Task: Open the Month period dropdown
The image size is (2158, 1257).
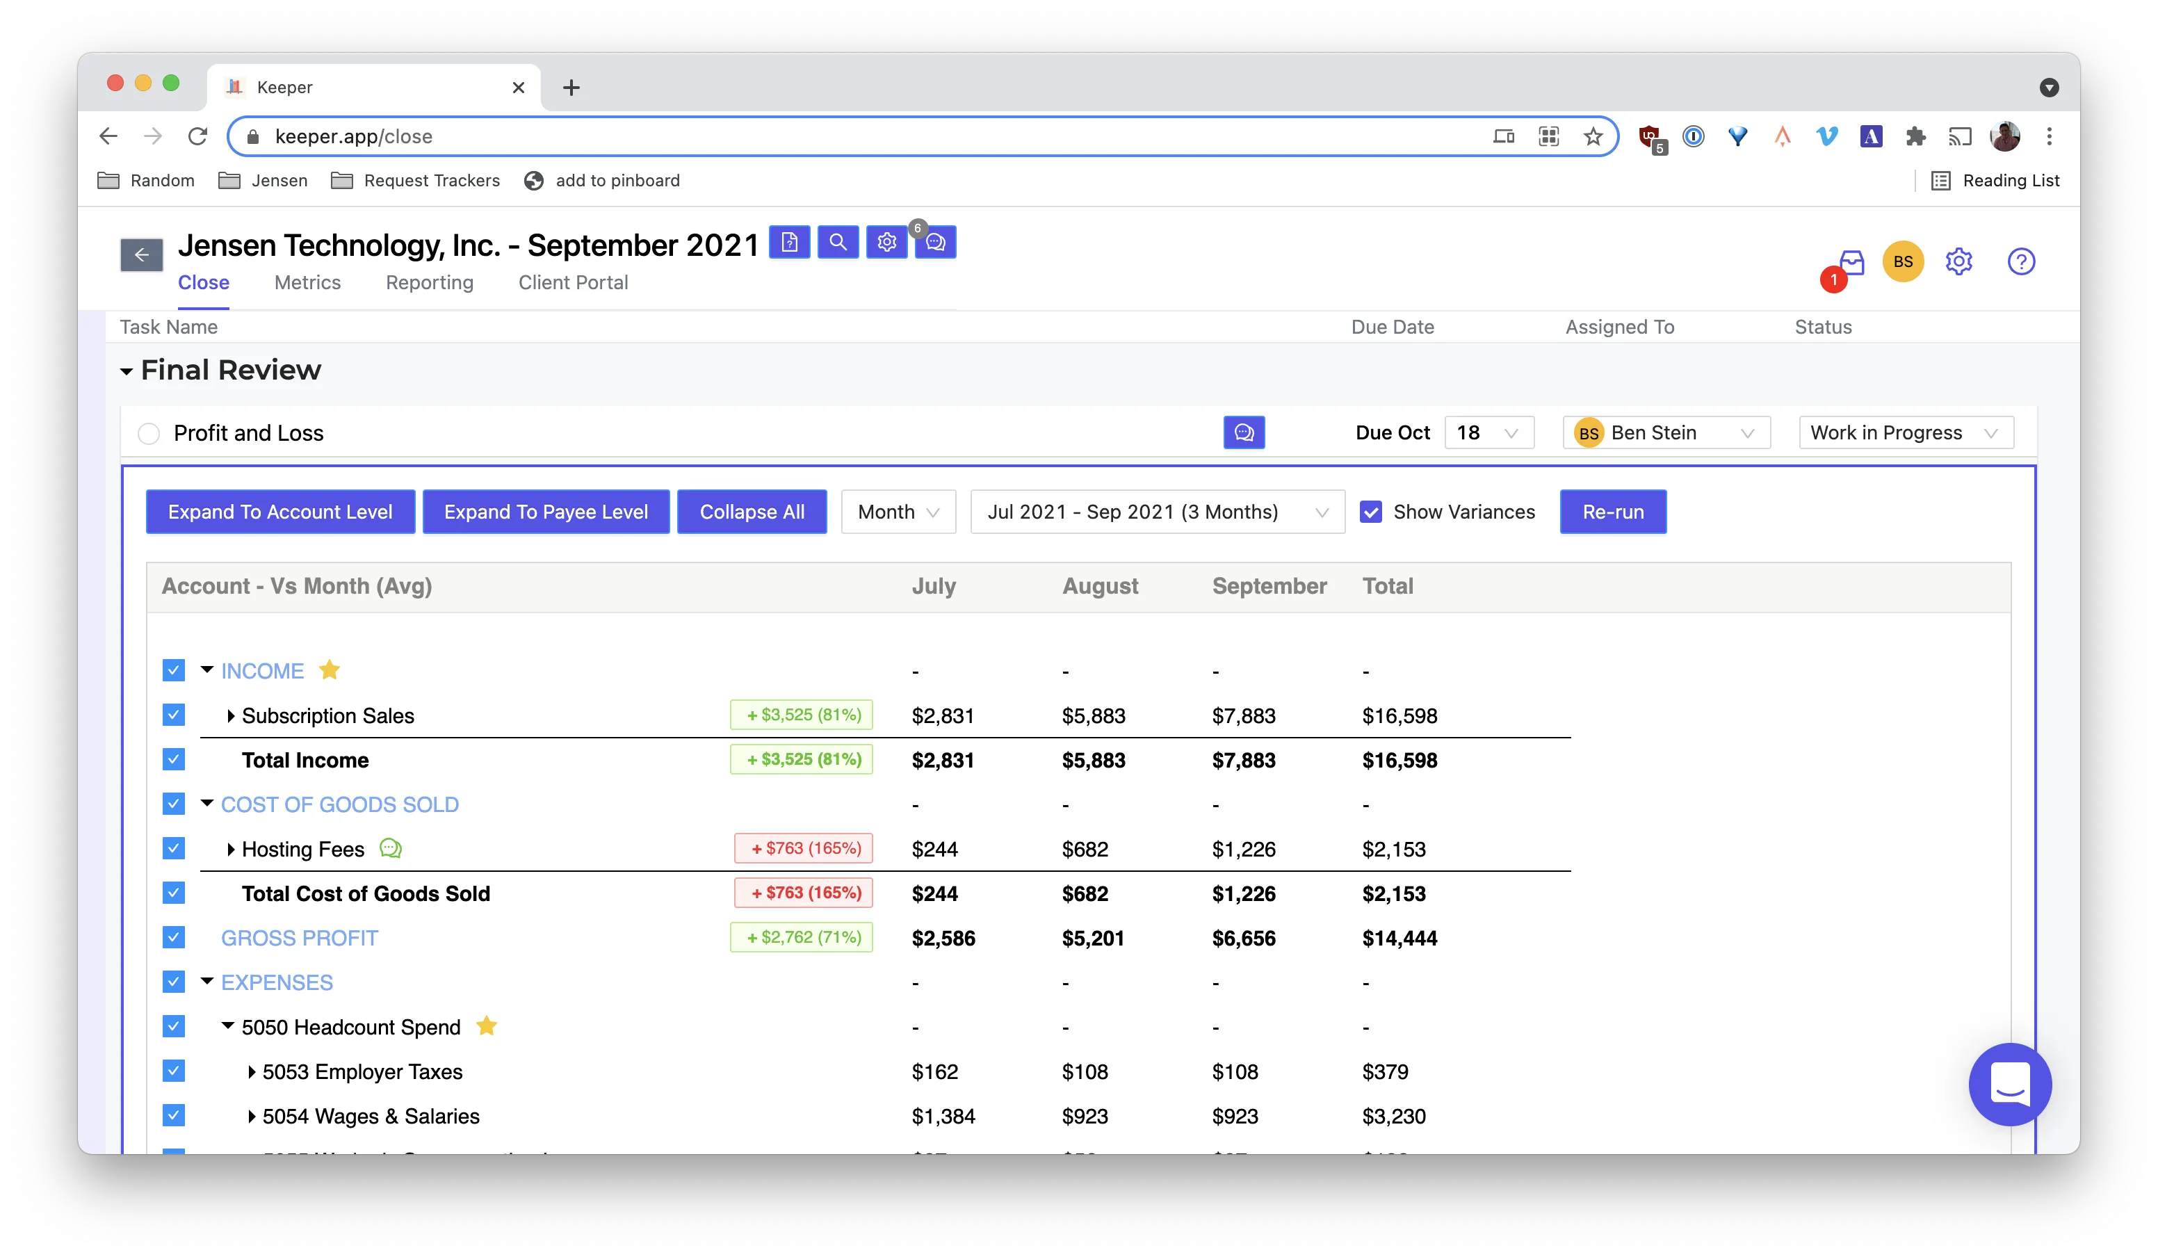Action: pos(898,512)
